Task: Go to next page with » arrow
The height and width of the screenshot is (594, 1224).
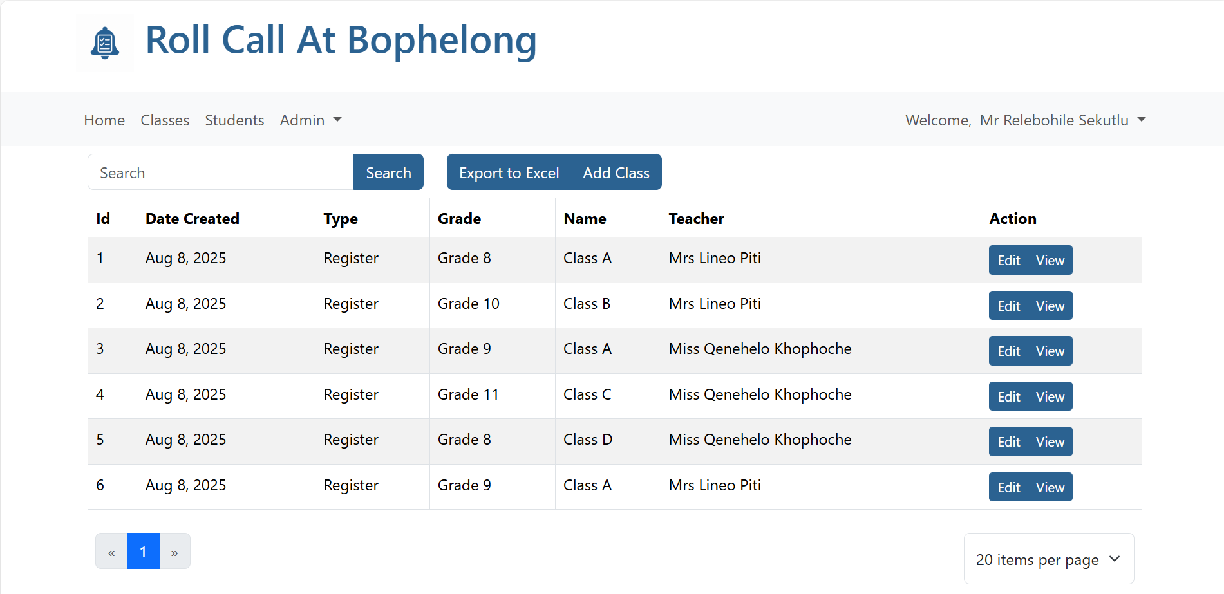Action: click(x=174, y=552)
